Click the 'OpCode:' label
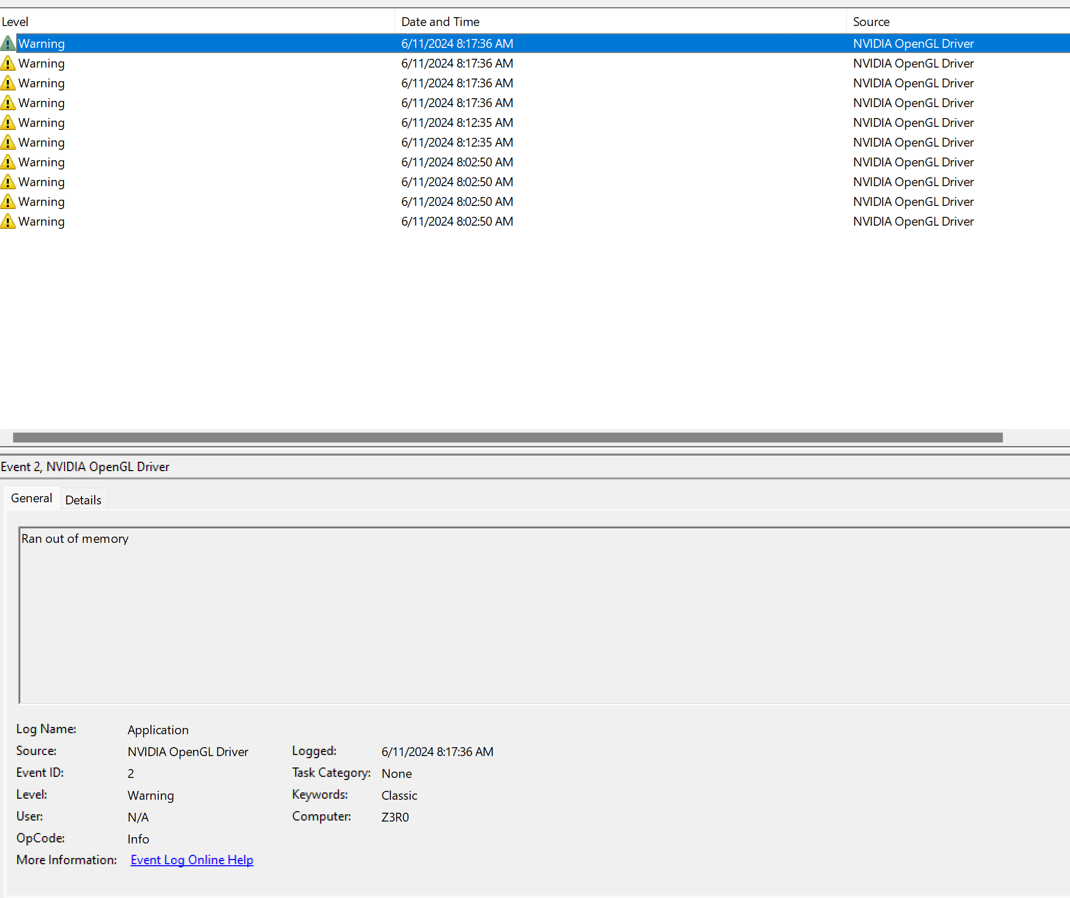 pos(41,838)
